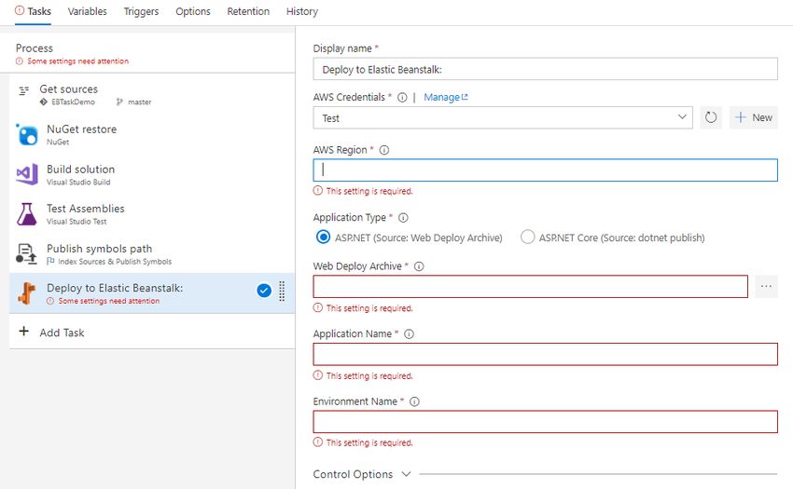The height and width of the screenshot is (489, 793).
Task: Click the blue checkmark on the Deploy task
Action: [x=264, y=291]
